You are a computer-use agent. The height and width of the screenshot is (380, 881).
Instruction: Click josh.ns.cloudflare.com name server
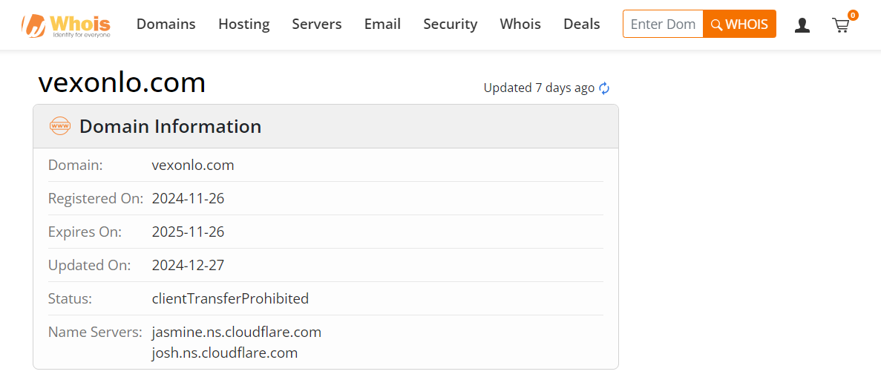(224, 353)
